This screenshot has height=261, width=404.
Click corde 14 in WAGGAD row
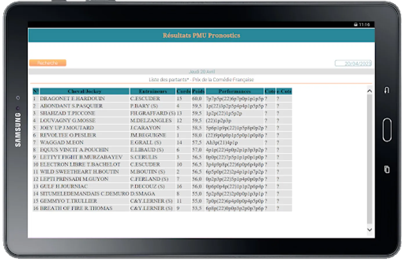(x=179, y=142)
